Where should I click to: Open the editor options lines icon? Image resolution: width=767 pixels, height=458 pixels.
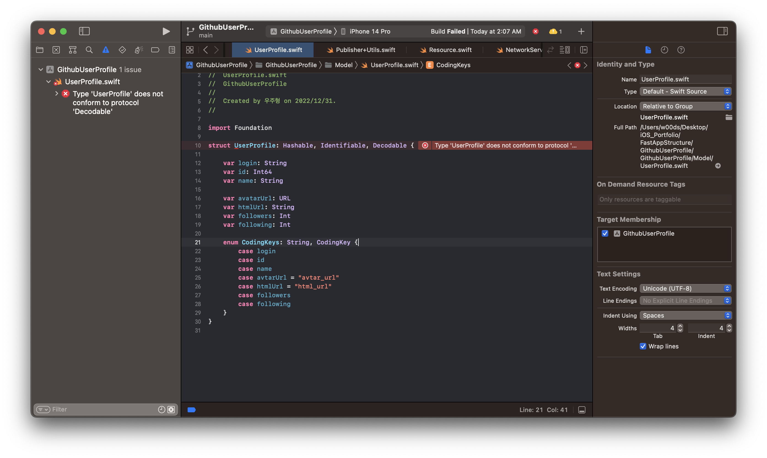pos(564,50)
